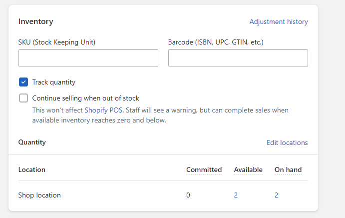This screenshot has height=218, width=345.
Task: Follow the Shopify POS link
Action: point(103,110)
